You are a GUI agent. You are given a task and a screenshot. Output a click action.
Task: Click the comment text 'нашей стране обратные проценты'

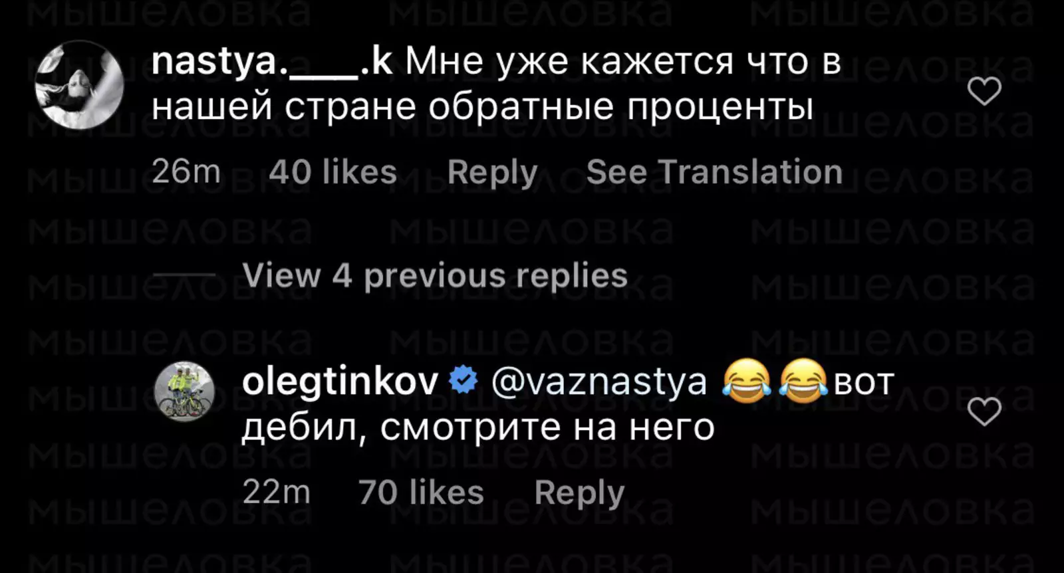pos(482,106)
